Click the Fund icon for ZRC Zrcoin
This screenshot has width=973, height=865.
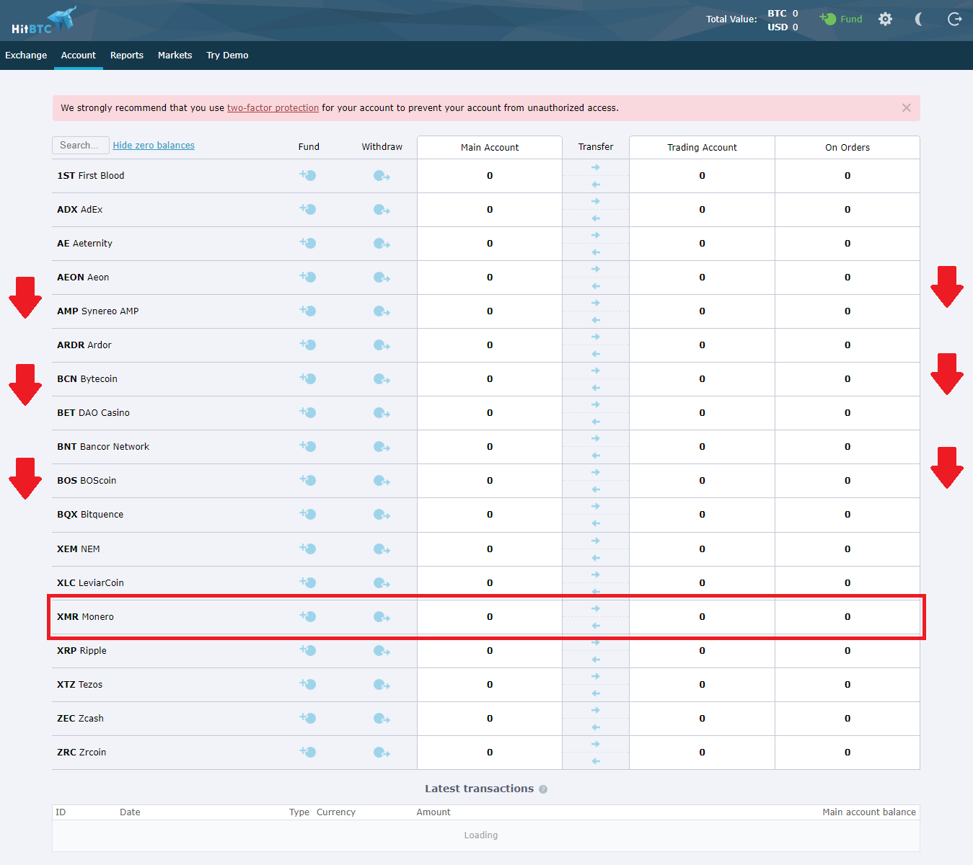[x=308, y=752]
